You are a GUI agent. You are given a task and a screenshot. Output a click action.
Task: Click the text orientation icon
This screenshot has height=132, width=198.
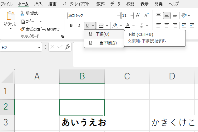[184, 15]
